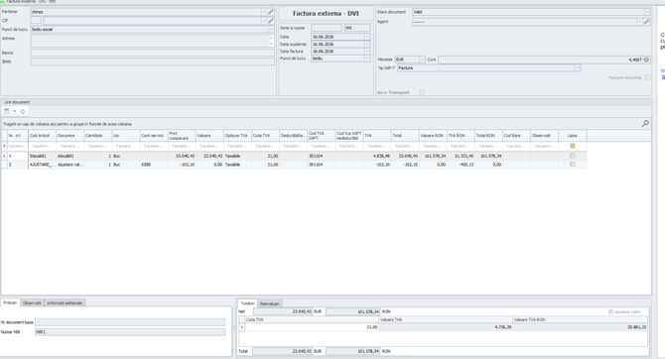Viewport: 665px width, 359px height.
Task: Click the Observatii column header in grid
Action: click(x=545, y=136)
